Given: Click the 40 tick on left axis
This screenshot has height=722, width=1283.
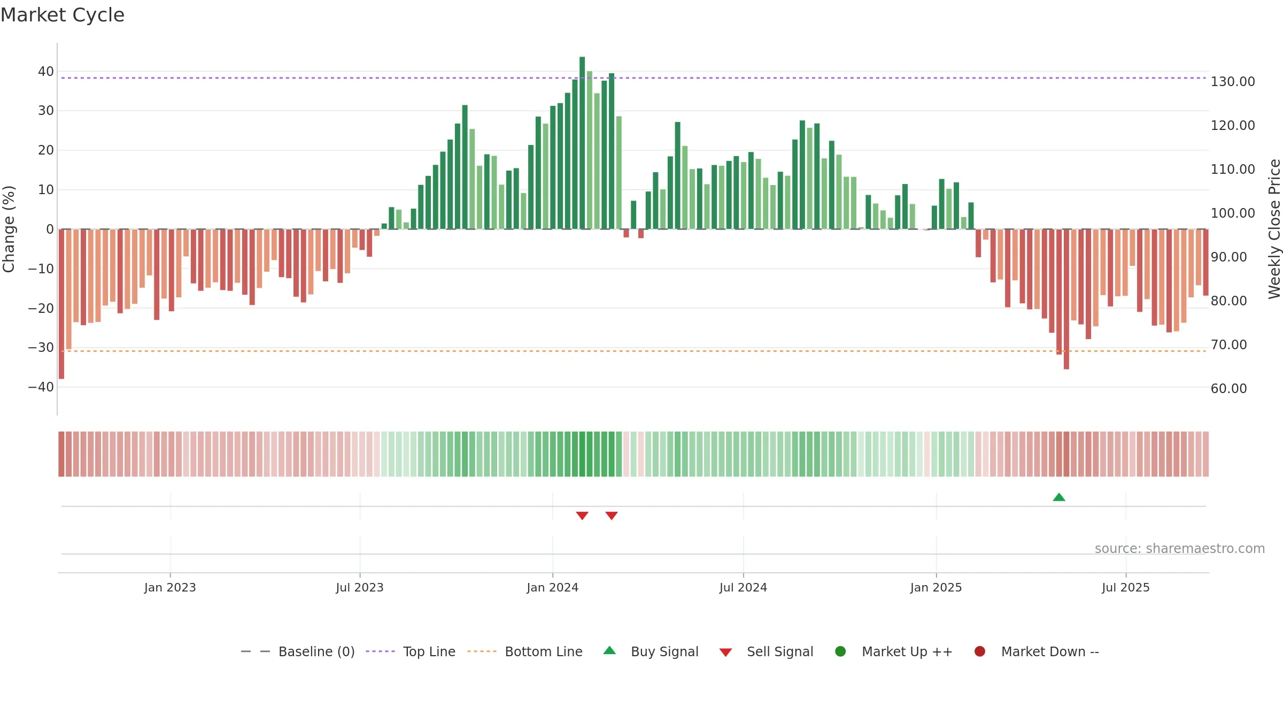Looking at the screenshot, I should tap(46, 72).
